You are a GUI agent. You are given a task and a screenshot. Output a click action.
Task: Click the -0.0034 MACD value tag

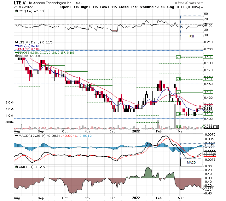pos(209,153)
